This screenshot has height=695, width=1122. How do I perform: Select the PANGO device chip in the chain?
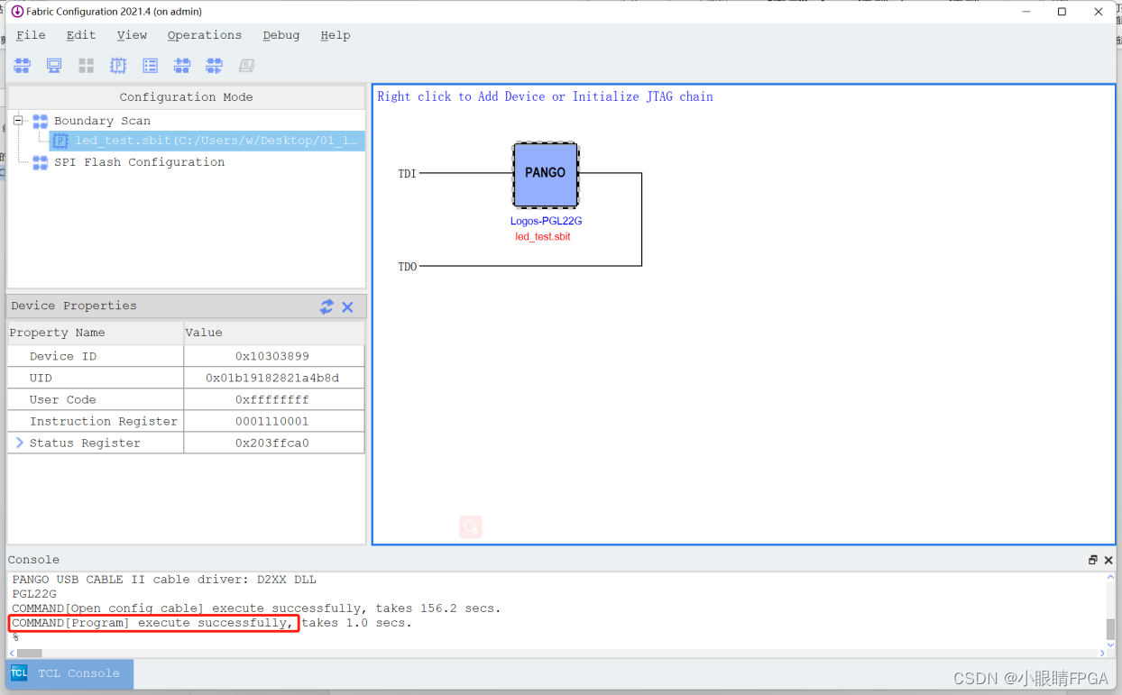[546, 175]
